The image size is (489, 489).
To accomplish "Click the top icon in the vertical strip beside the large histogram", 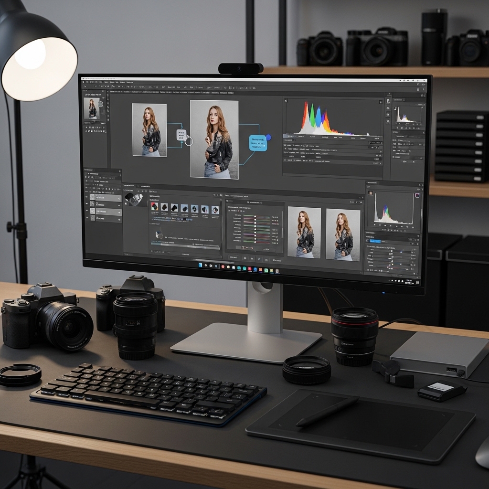I will coord(388,101).
